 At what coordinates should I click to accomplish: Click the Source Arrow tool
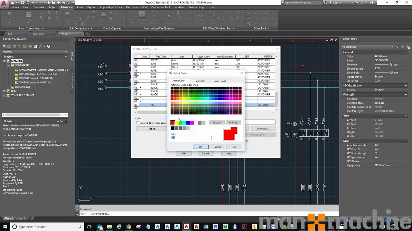click(x=169, y=18)
